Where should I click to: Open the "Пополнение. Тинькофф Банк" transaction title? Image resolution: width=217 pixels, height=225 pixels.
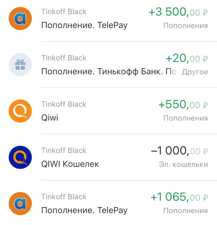coord(108,71)
